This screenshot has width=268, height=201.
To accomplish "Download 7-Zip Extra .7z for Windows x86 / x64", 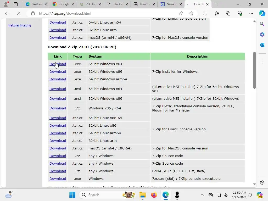I will tap(58, 108).
